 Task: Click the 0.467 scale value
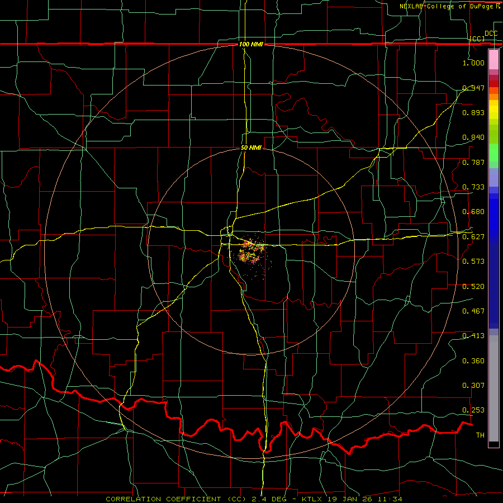click(473, 311)
